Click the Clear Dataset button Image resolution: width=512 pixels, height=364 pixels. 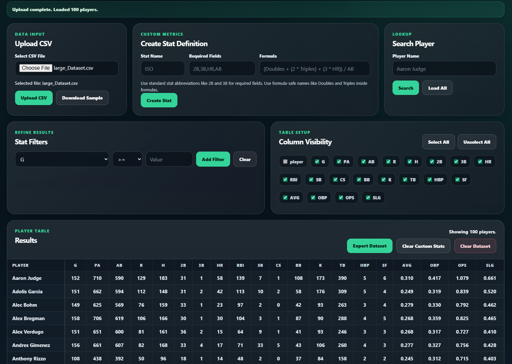pos(475,246)
